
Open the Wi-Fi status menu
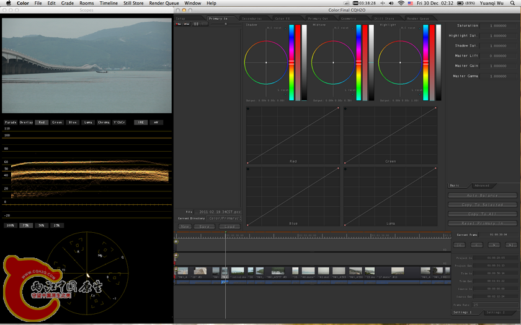point(401,3)
